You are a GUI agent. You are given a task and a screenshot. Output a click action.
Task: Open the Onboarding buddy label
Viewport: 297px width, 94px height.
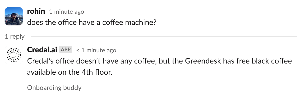(x=54, y=88)
